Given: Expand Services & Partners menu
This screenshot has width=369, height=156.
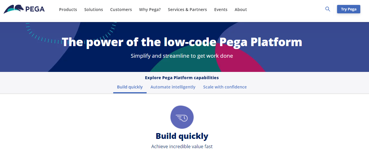Looking at the screenshot, I should coord(187,10).
